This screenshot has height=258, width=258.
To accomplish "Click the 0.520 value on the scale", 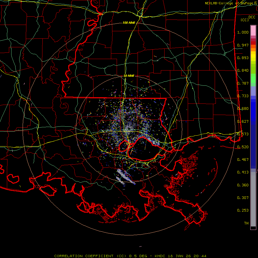I will tap(243, 147).
